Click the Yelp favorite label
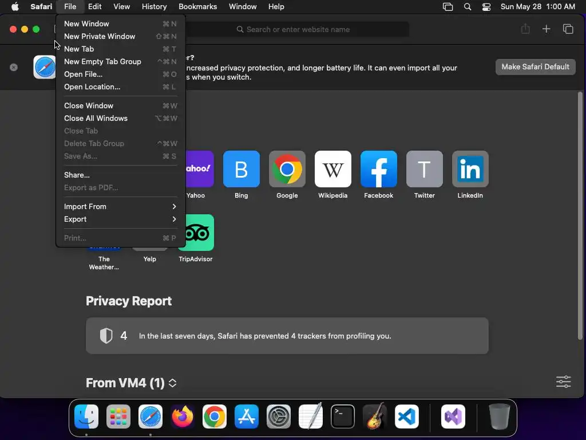 (x=149, y=259)
